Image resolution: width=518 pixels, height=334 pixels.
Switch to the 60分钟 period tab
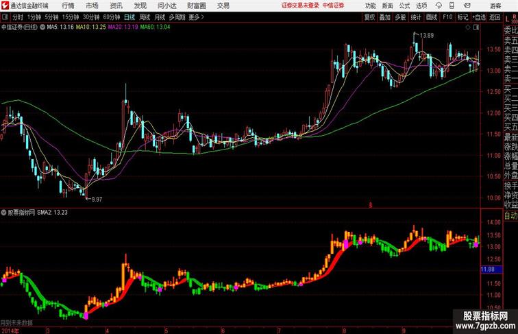tap(111, 17)
